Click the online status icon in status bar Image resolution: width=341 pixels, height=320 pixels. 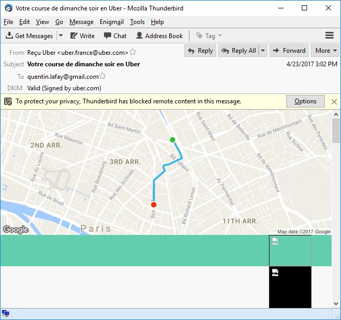[x=5, y=314]
